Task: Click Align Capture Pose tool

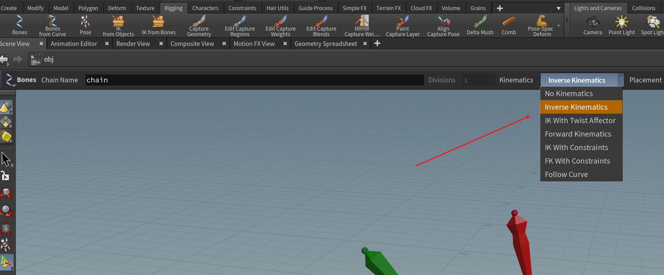Action: tap(443, 26)
